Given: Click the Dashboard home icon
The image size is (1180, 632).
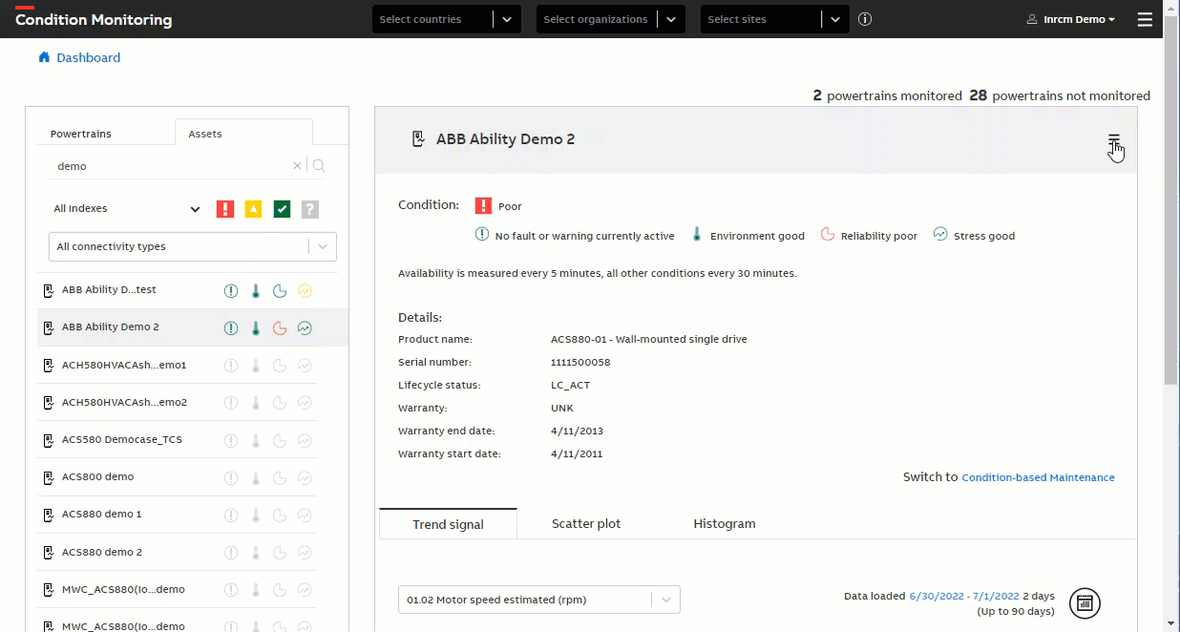Looking at the screenshot, I should click(x=44, y=57).
